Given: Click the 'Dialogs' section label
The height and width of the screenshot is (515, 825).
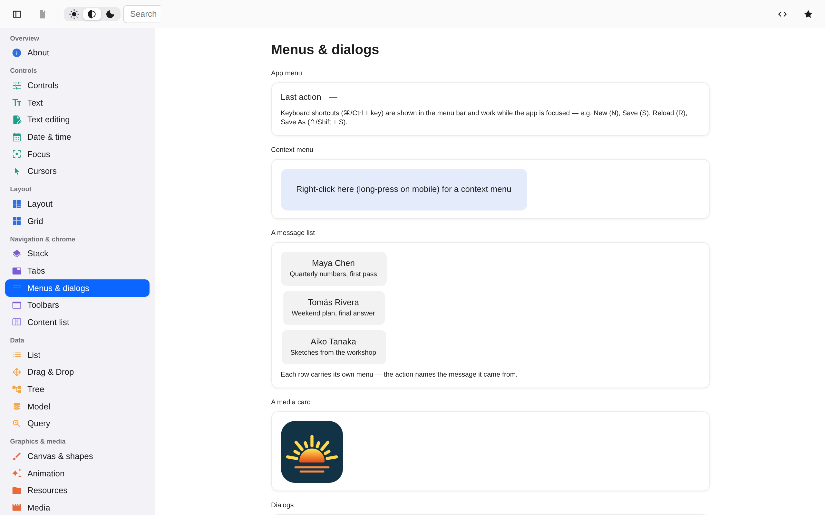Looking at the screenshot, I should coord(282,505).
